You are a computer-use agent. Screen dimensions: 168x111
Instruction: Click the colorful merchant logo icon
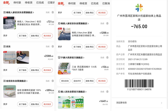(139, 8)
